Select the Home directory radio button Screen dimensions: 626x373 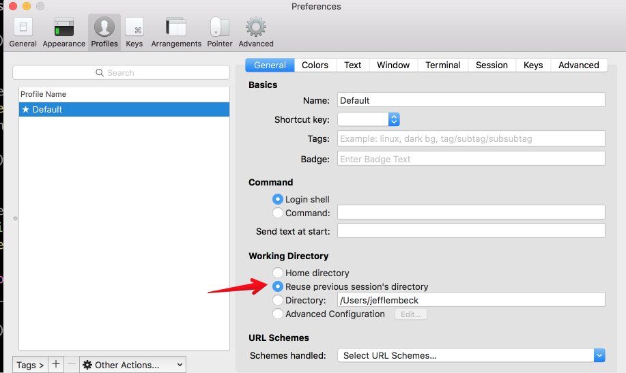(278, 273)
